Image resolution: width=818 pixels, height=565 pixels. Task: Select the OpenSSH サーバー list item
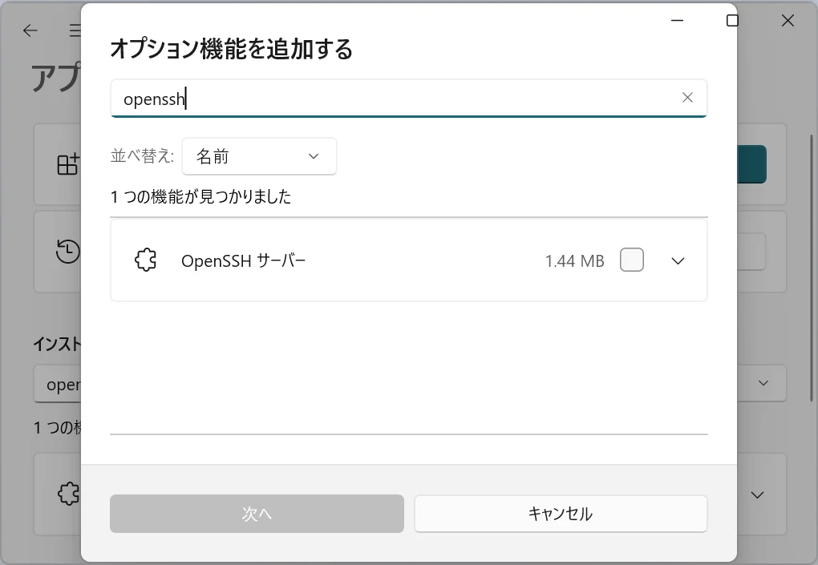point(361,260)
